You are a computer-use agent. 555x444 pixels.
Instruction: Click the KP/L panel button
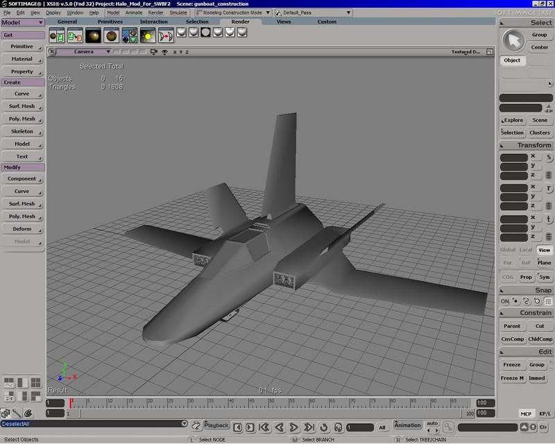click(x=545, y=413)
